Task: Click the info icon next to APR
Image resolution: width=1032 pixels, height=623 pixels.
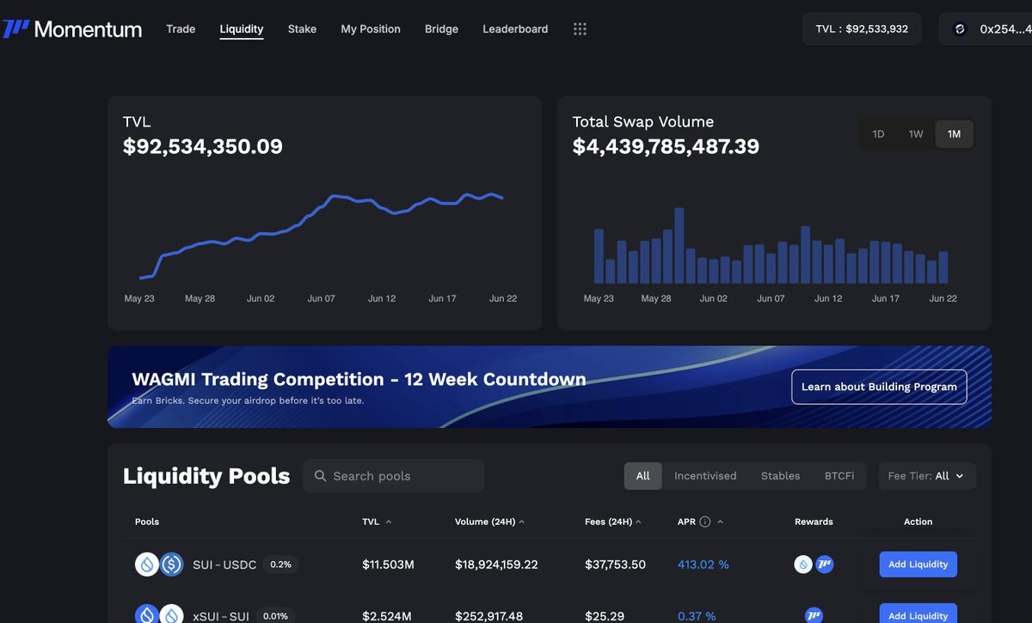Action: pyautogui.click(x=705, y=522)
